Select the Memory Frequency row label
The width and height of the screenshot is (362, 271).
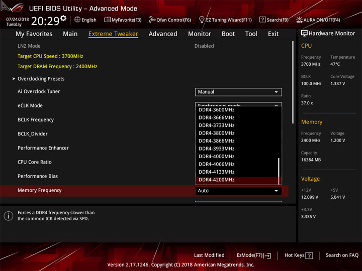click(x=40, y=190)
